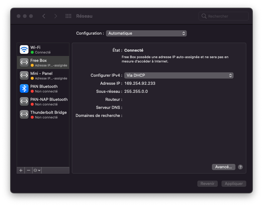Image resolution: width=263 pixels, height=206 pixels.
Task: Click the red PAN-NAP Bluetooth status dot
Action: point(32,104)
